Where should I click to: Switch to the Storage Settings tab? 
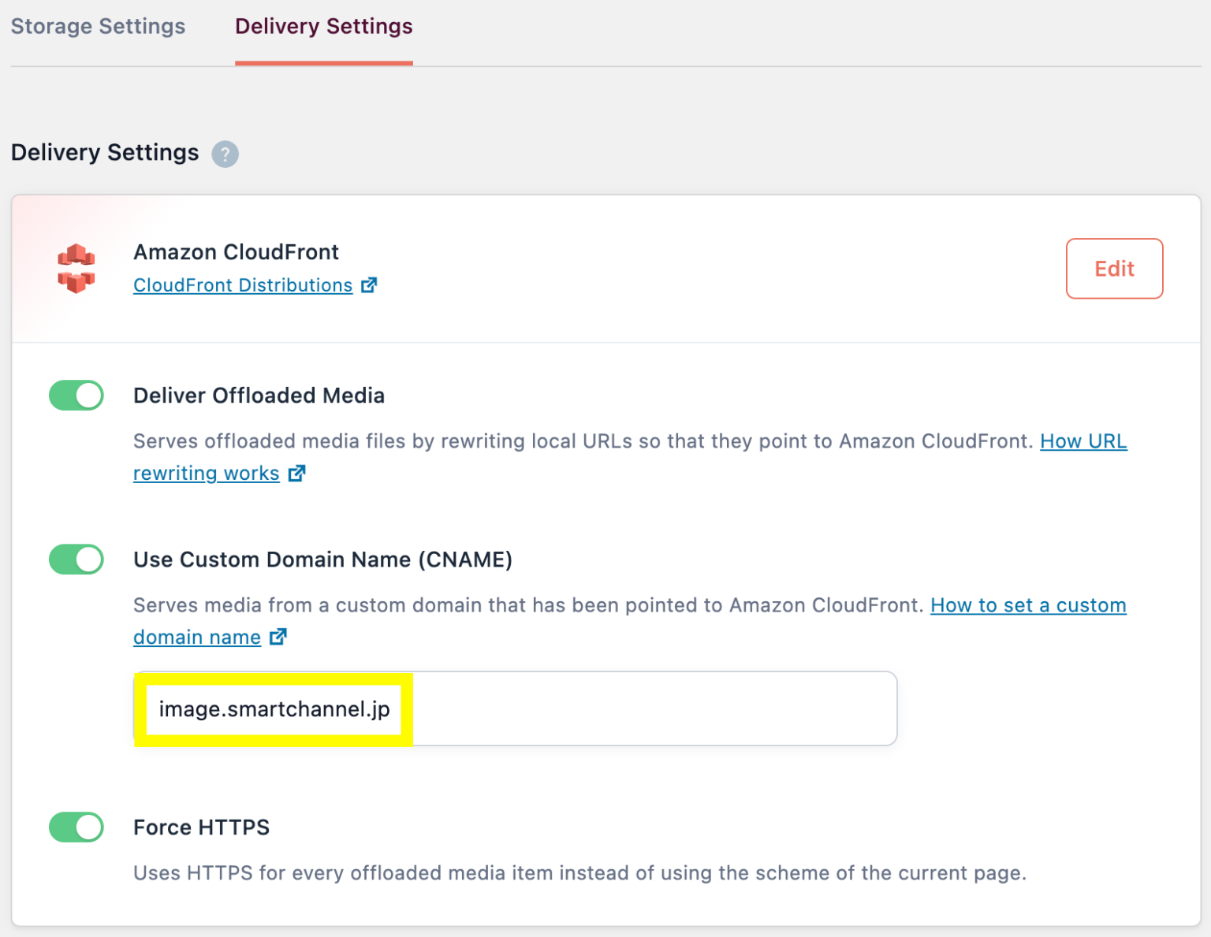coord(98,26)
